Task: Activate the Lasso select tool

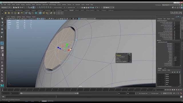Action: (2, 22)
